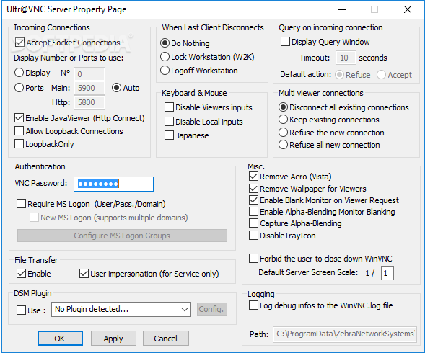This screenshot has height=353, width=425.
Task: Click Default Server Screen Scale field
Action: [x=387, y=273]
